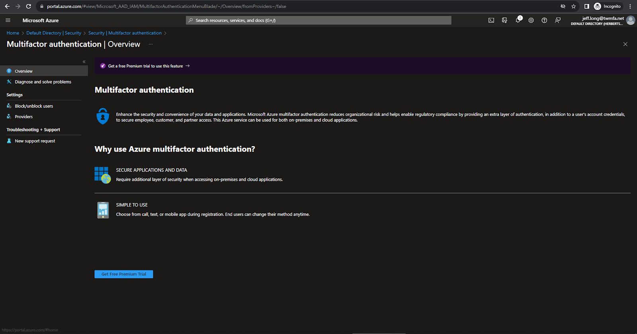Image resolution: width=637 pixels, height=334 pixels.
Task: Open the Azure portal hamburger menu
Action: pos(8,20)
